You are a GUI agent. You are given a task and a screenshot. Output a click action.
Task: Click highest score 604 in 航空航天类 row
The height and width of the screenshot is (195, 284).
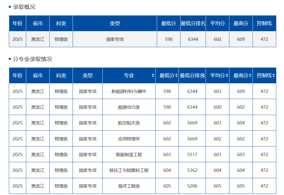[241, 123]
